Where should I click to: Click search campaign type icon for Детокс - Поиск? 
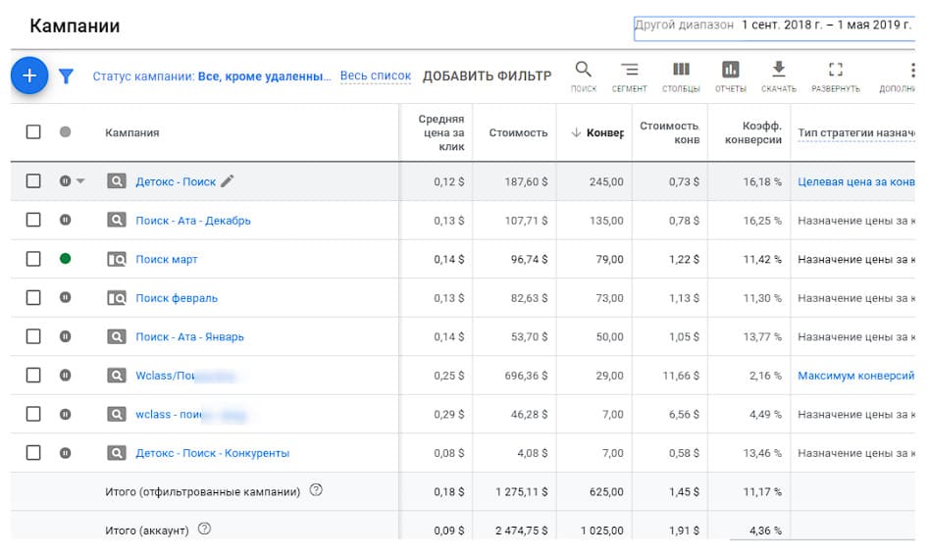116,181
